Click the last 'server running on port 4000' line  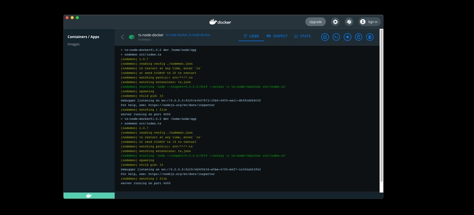pos(145,183)
